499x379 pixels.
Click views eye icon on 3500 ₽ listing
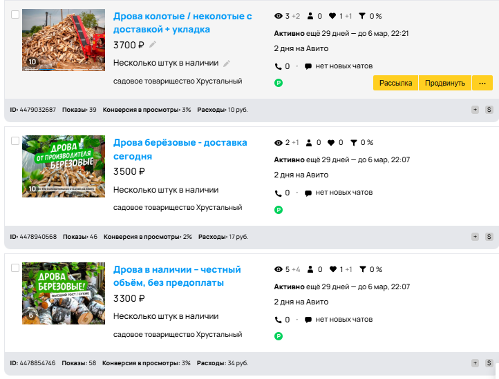279,143
